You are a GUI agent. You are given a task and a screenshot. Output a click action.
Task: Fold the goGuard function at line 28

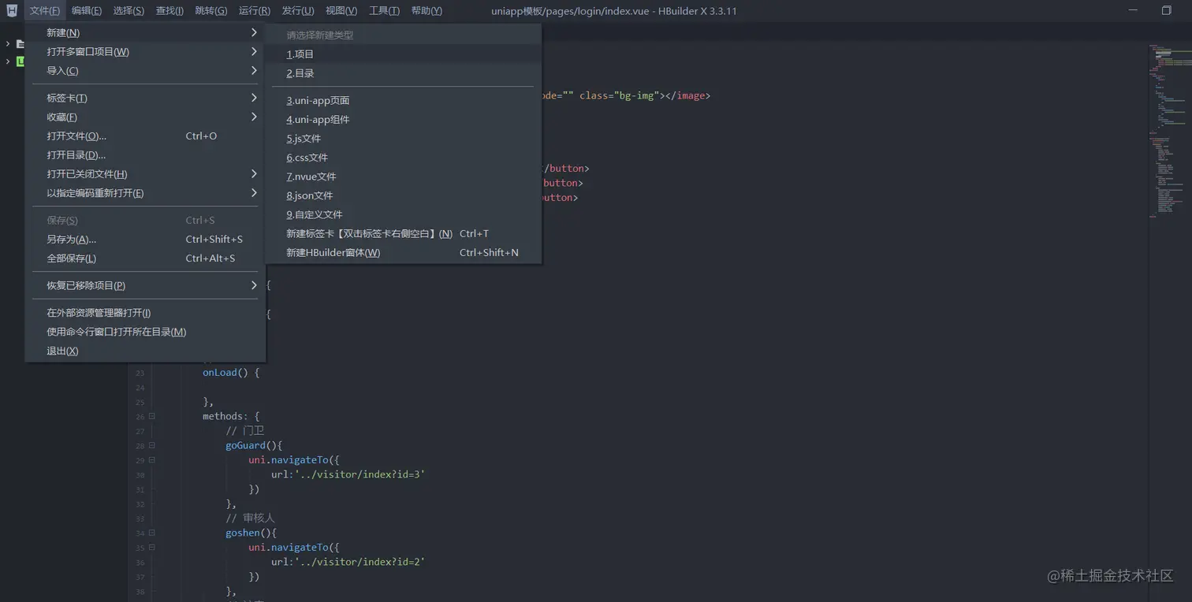click(152, 445)
